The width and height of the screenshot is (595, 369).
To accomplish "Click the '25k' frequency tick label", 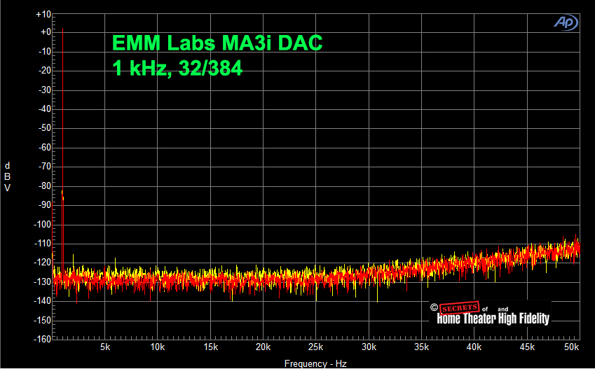I will click(x=315, y=347).
